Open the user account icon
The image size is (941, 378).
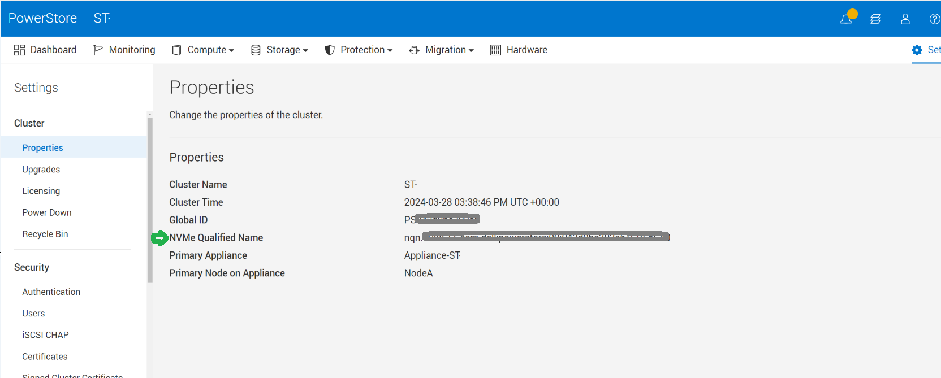tap(905, 19)
